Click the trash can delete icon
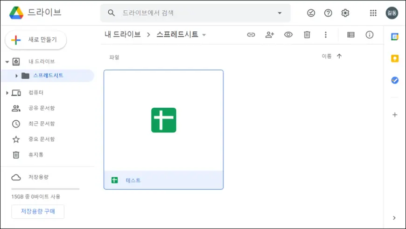The width and height of the screenshot is (406, 229). click(x=307, y=35)
